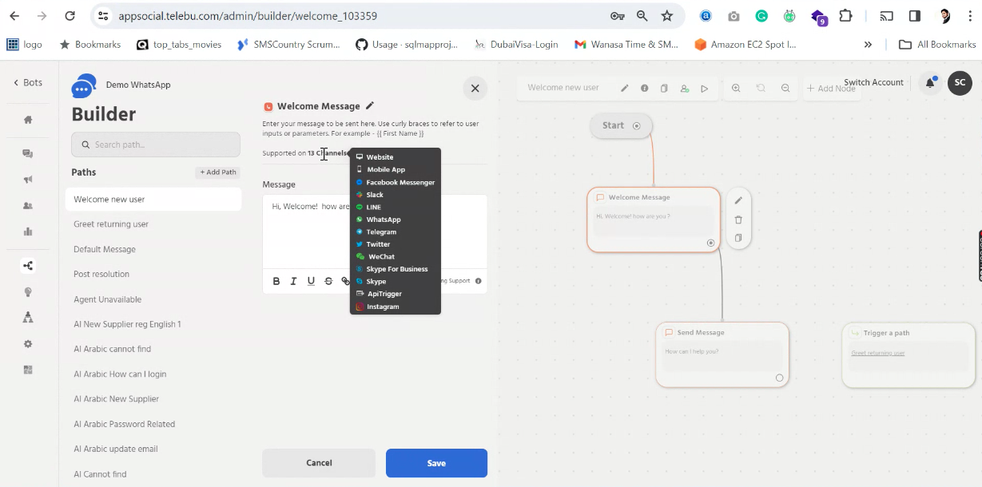Close the Welcome Message editor panel
Screen dimensions: 982x487
475,89
